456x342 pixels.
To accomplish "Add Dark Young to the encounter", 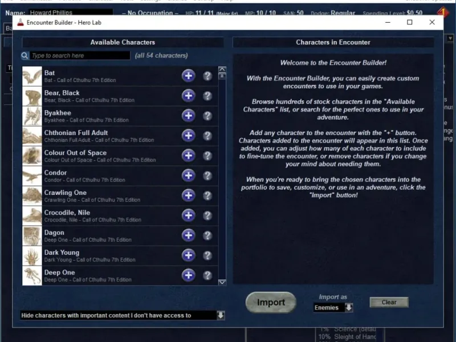I will click(189, 255).
